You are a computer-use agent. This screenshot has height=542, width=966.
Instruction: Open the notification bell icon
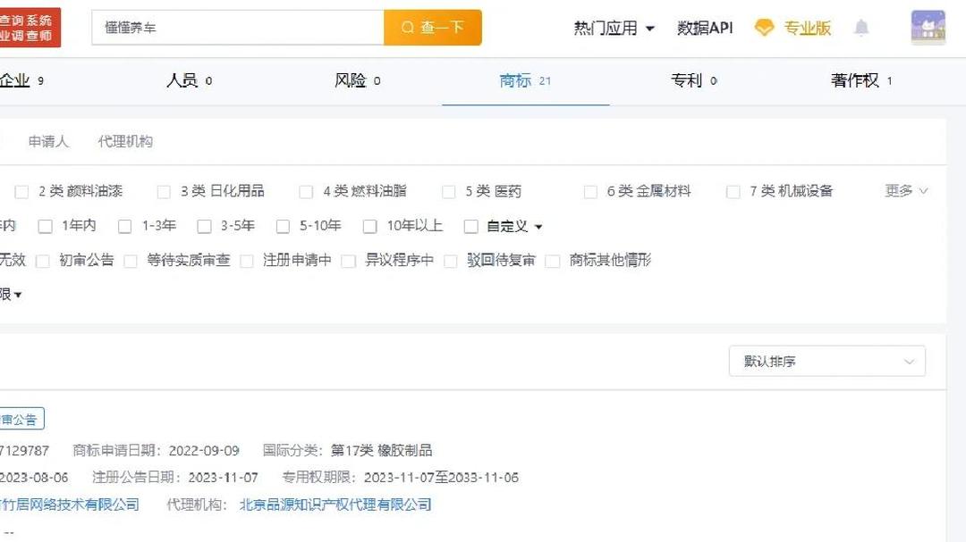click(x=861, y=28)
